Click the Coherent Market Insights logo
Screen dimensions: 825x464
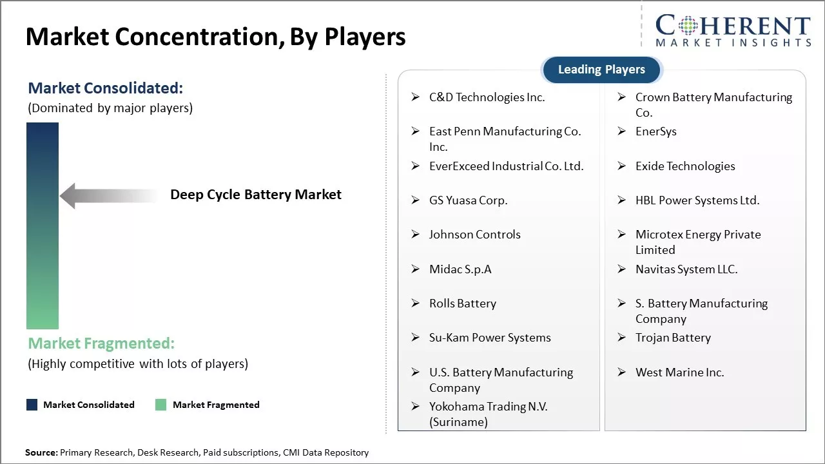pyautogui.click(x=732, y=30)
